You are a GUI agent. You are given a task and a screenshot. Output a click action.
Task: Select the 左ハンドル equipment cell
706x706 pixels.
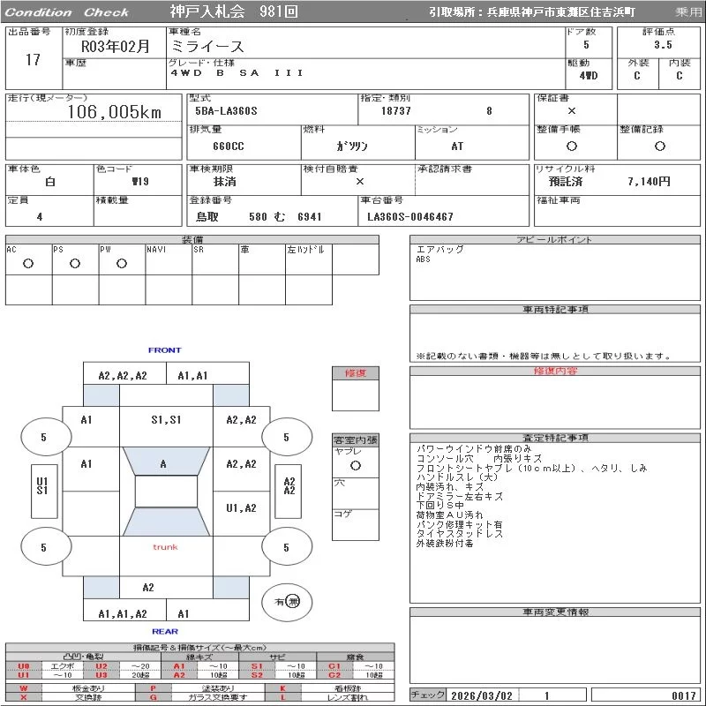pyautogui.click(x=308, y=259)
